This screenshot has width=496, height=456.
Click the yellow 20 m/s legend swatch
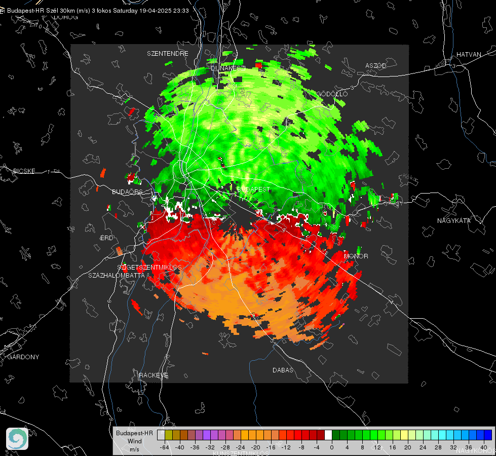tap(404, 435)
